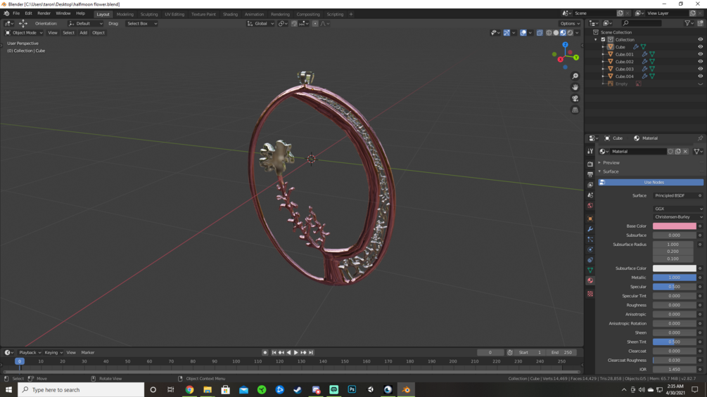Image resolution: width=707 pixels, height=397 pixels.
Task: Hide the Collection in the outliner
Action: (700, 39)
